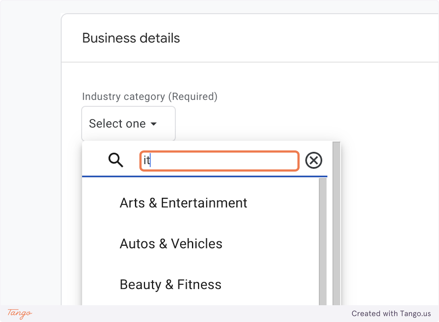Viewport: 439px width, 322px height.
Task: Click the Tango logo in the corner
Action: coord(19,313)
